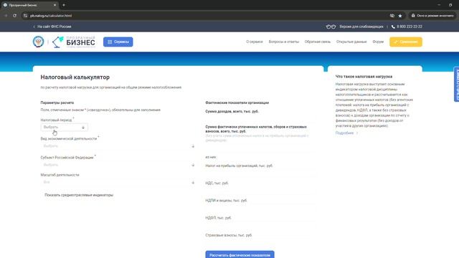The width and height of the screenshot is (459, 258).
Task: Open the Форум menu item
Action: (378, 42)
